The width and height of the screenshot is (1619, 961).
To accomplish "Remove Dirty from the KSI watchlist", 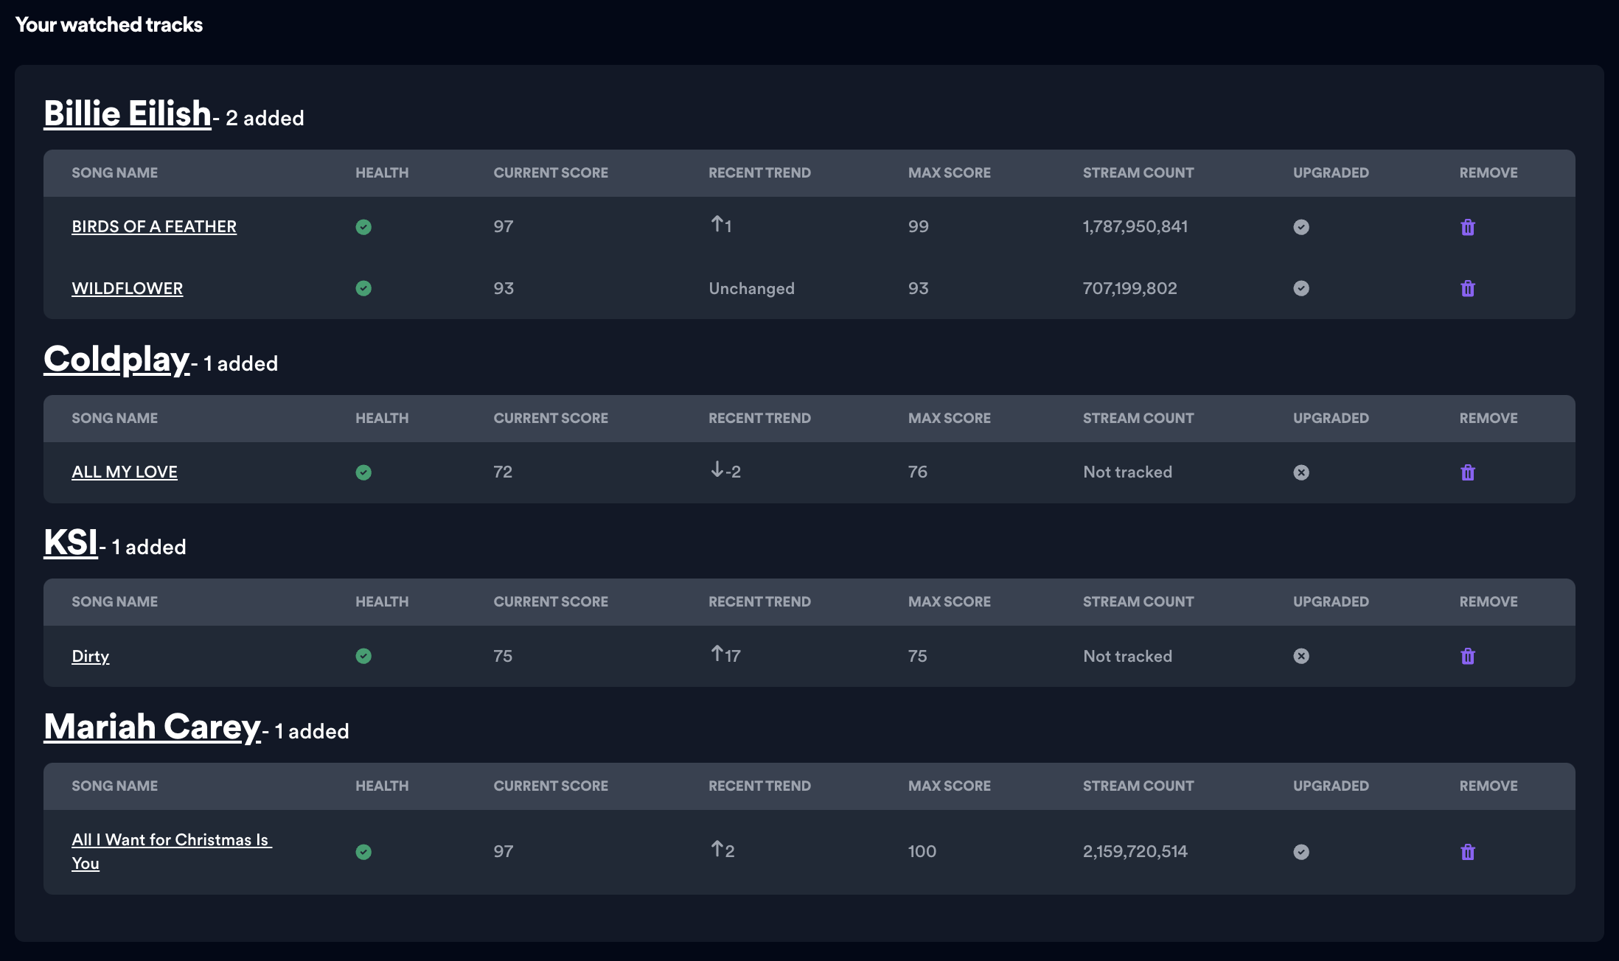I will tap(1468, 656).
